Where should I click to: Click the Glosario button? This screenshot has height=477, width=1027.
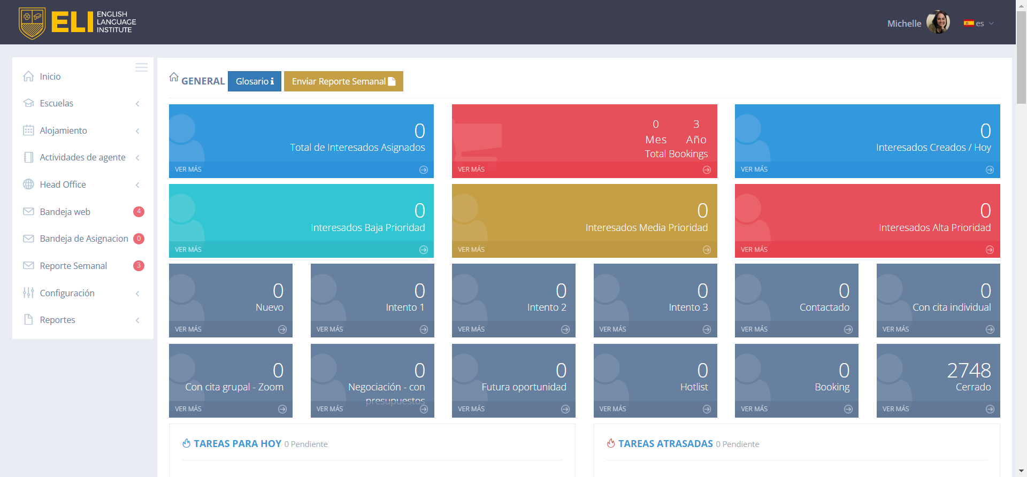pyautogui.click(x=254, y=81)
